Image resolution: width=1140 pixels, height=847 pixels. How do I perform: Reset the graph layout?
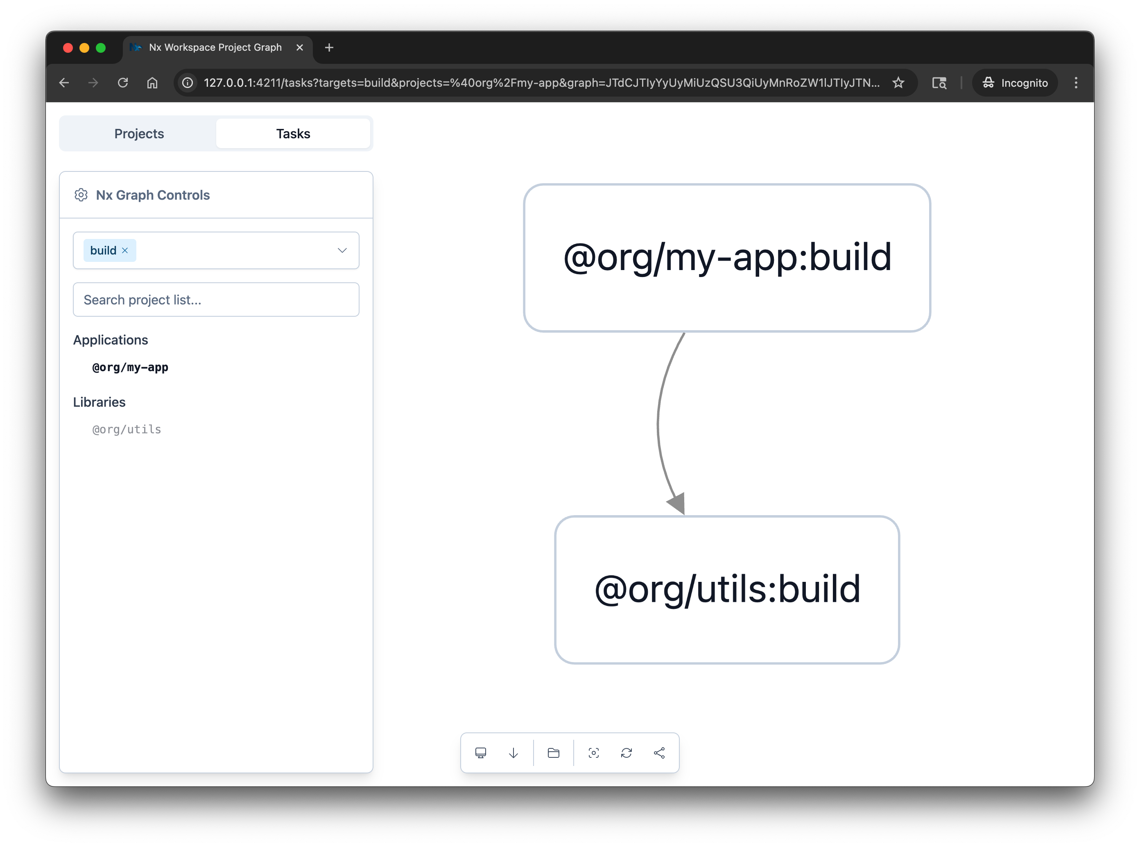coord(626,752)
